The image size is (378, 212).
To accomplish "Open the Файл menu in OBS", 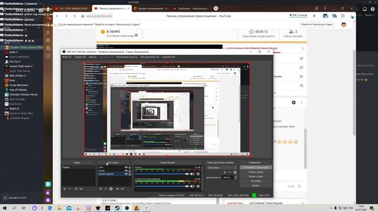I will tap(67, 57).
